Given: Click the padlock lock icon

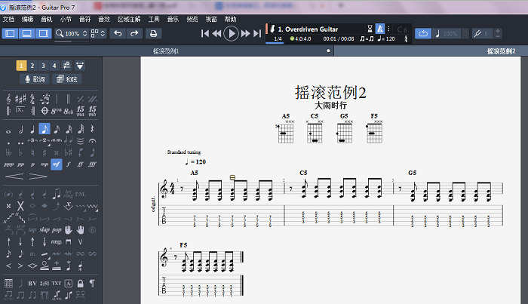Looking at the screenshot, I should point(80,284).
